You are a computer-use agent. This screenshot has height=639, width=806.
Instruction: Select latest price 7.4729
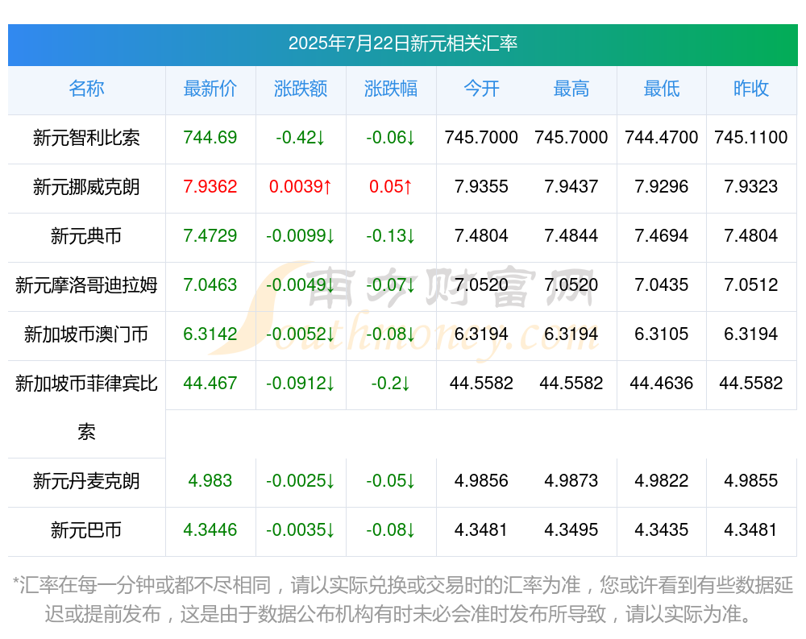pos(210,235)
